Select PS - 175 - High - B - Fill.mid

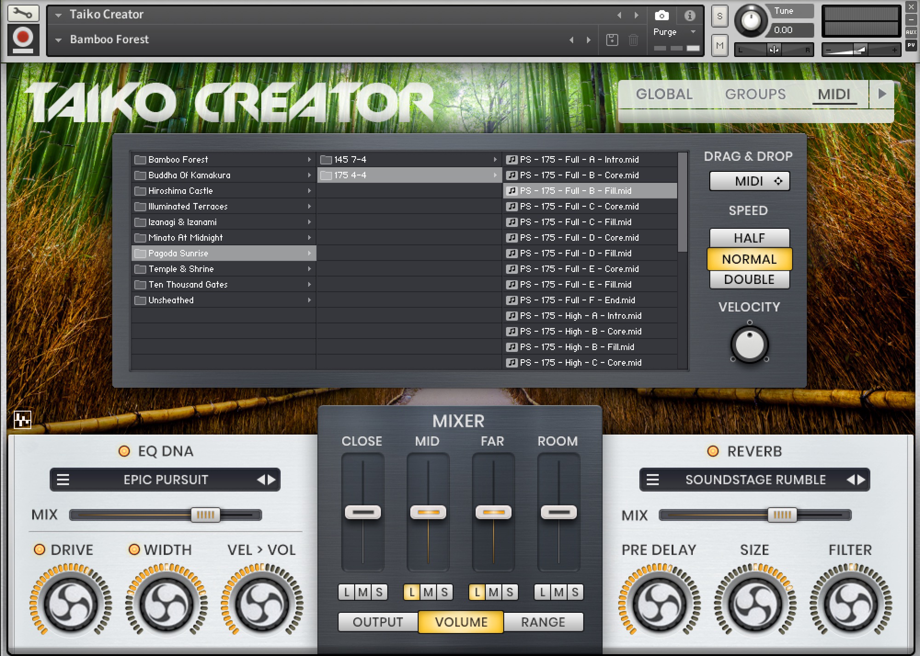(590, 347)
